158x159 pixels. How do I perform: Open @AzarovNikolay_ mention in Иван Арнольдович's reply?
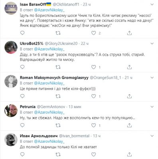[49, 142]
